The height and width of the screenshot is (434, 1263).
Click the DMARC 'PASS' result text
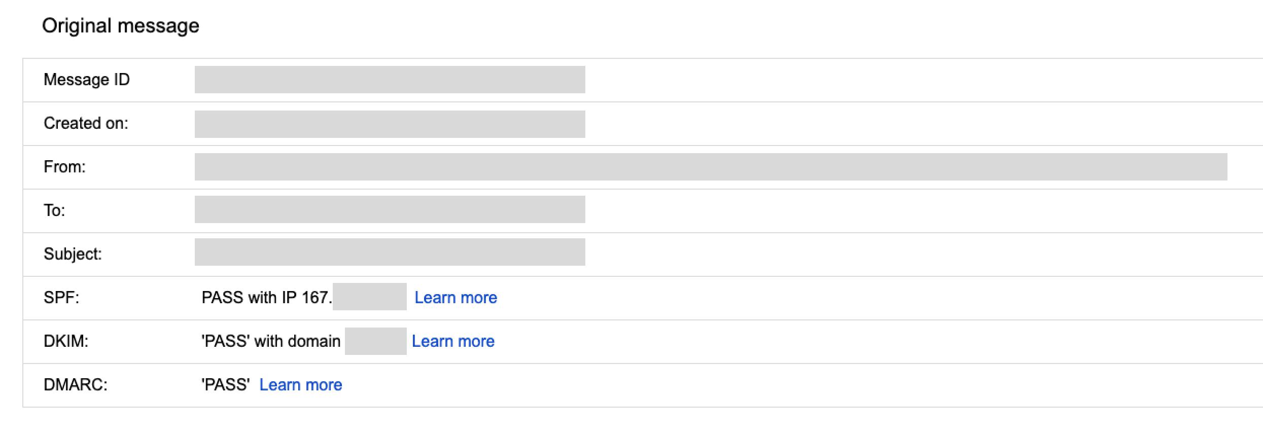click(225, 385)
